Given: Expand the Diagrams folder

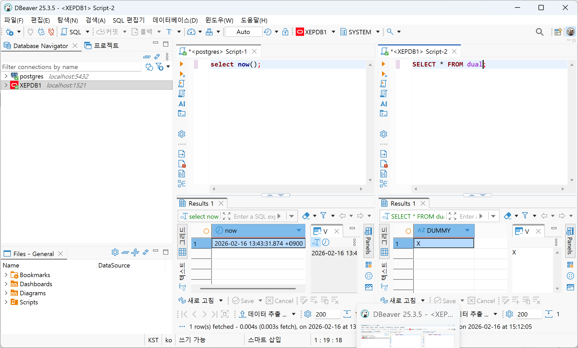Looking at the screenshot, I should pos(6,293).
